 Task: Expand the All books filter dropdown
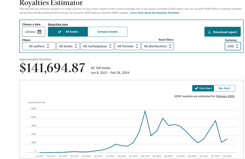pyautogui.click(x=68, y=46)
